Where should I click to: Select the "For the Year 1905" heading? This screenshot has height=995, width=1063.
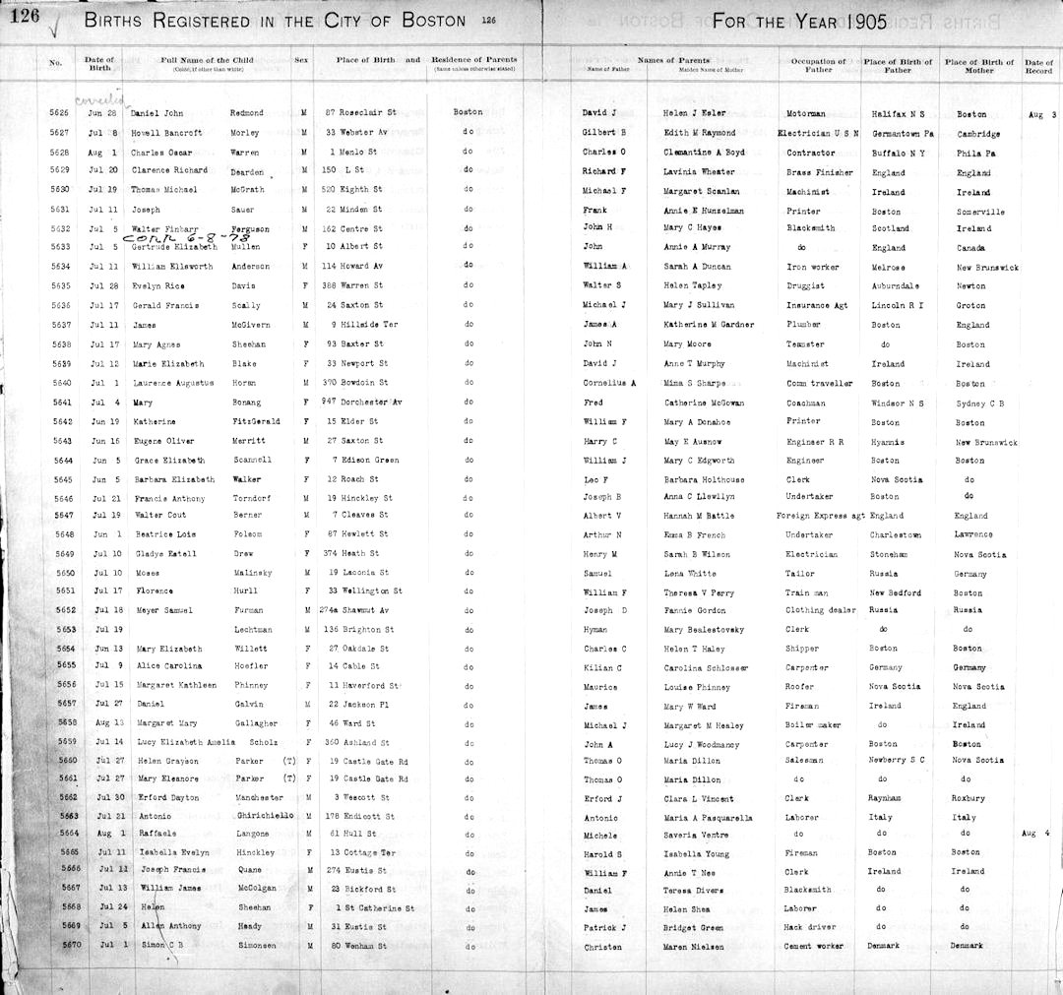pos(799,22)
